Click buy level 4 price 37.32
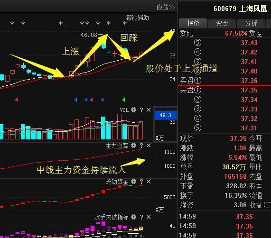Screen dimensions: 271x238 click(x=249, y=119)
